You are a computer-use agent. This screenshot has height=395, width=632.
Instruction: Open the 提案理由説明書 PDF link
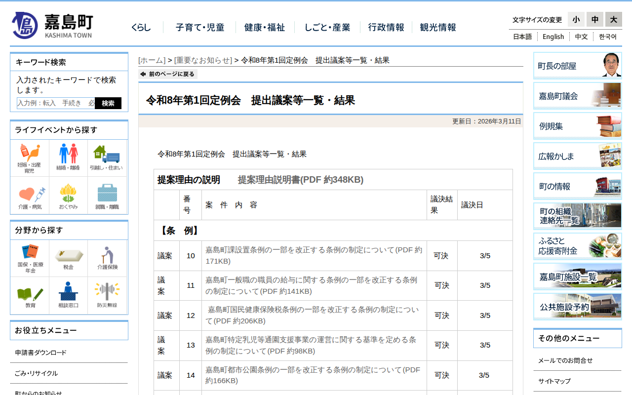pos(300,180)
